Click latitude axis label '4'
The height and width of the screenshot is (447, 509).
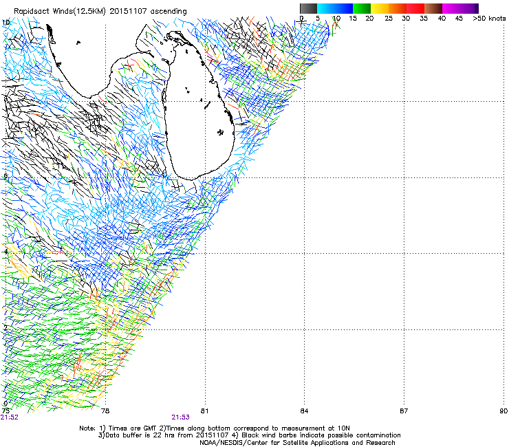click(6, 252)
